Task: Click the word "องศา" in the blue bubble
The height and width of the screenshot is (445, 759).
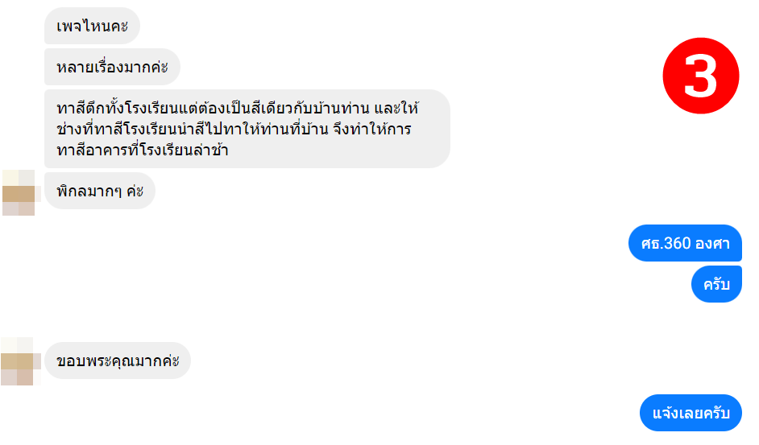Action: click(x=712, y=243)
